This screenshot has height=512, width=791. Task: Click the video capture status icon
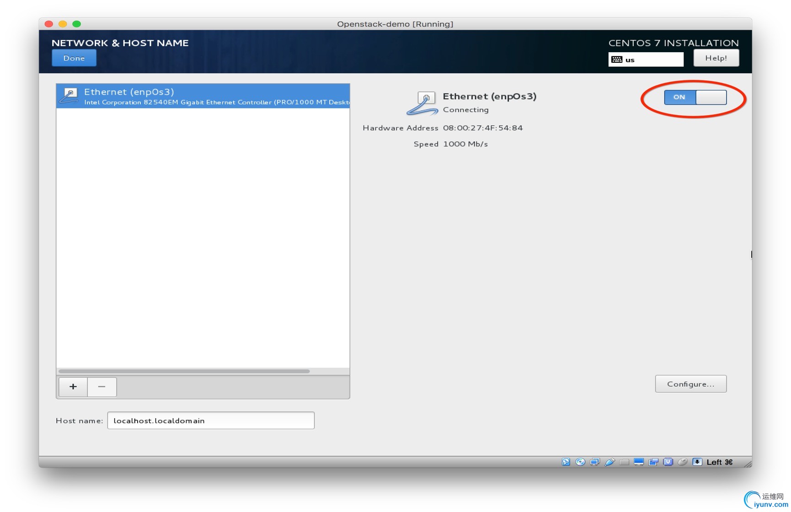[x=653, y=462]
